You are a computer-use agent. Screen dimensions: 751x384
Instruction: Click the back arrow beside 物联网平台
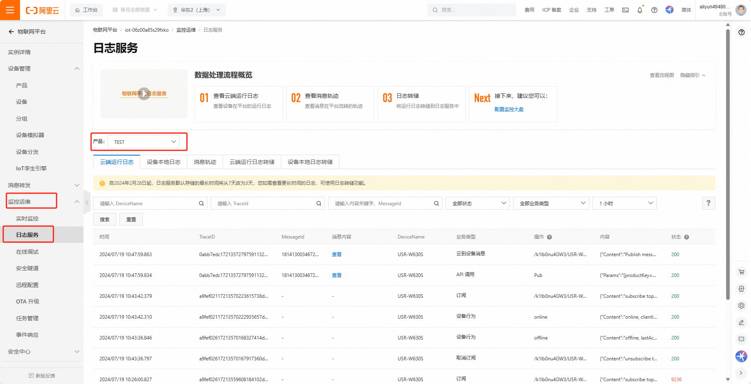click(11, 32)
